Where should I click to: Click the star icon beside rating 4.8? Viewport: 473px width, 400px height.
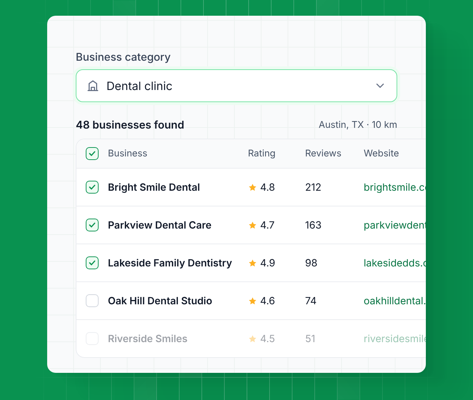click(x=253, y=187)
